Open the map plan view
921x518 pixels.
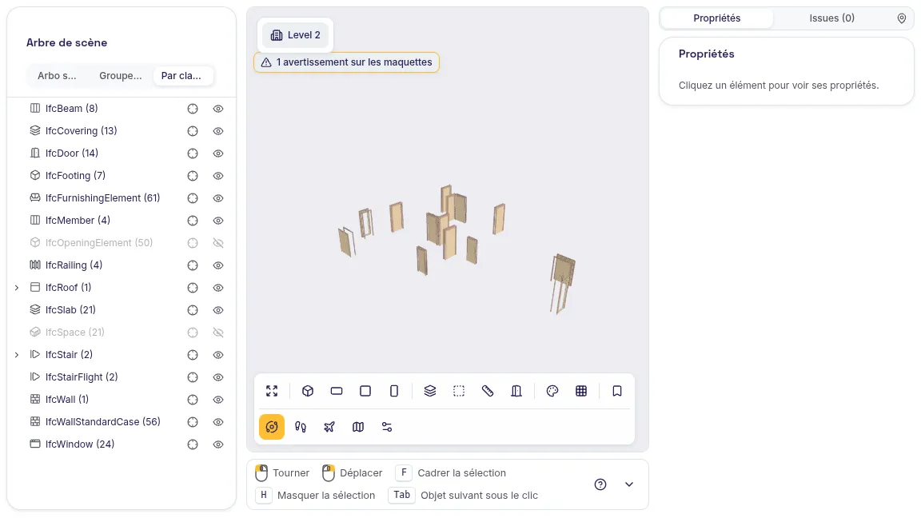[358, 427]
